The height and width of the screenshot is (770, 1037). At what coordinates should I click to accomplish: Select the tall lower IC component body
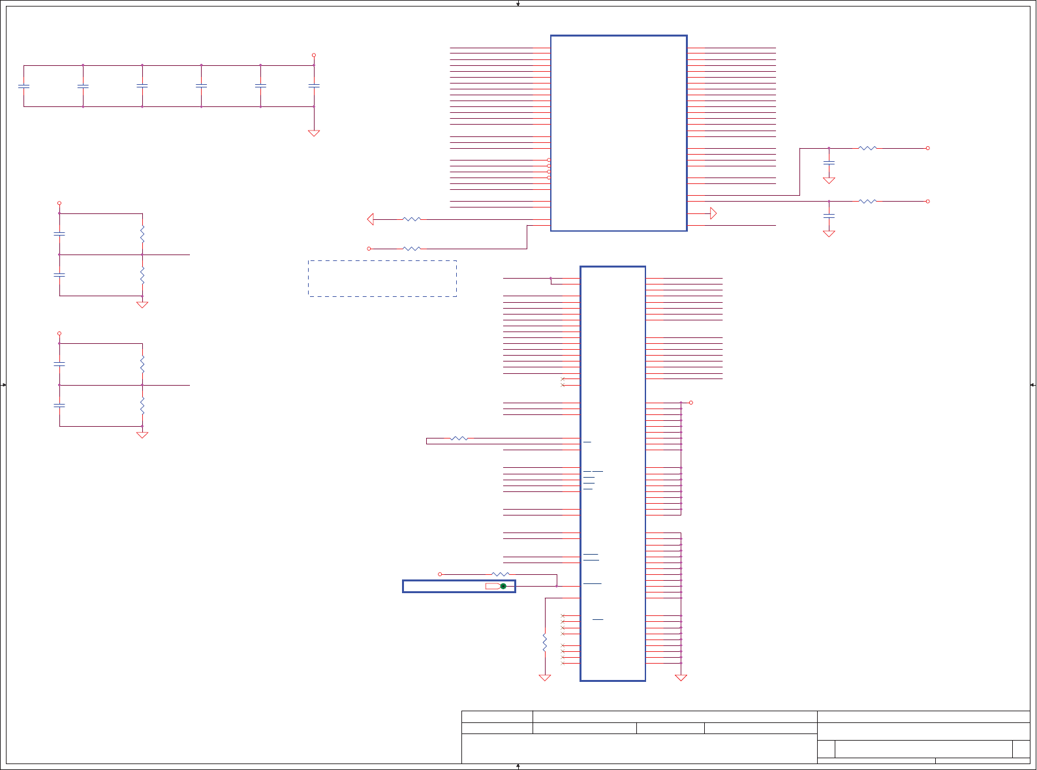pyautogui.click(x=613, y=474)
